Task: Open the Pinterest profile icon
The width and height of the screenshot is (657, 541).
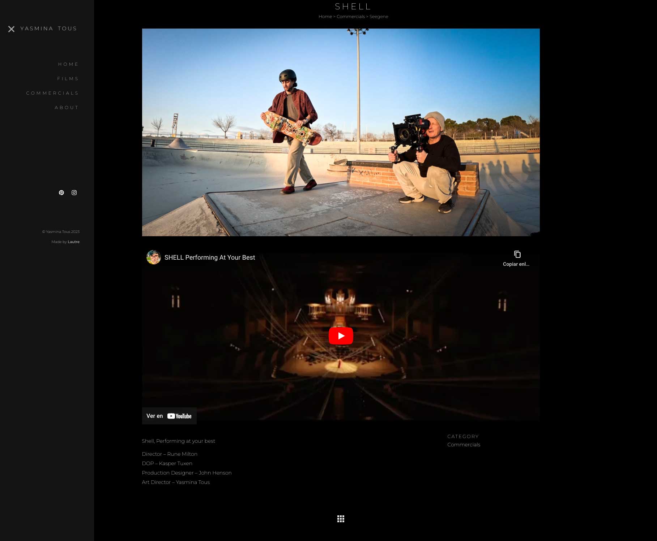Action: (61, 192)
